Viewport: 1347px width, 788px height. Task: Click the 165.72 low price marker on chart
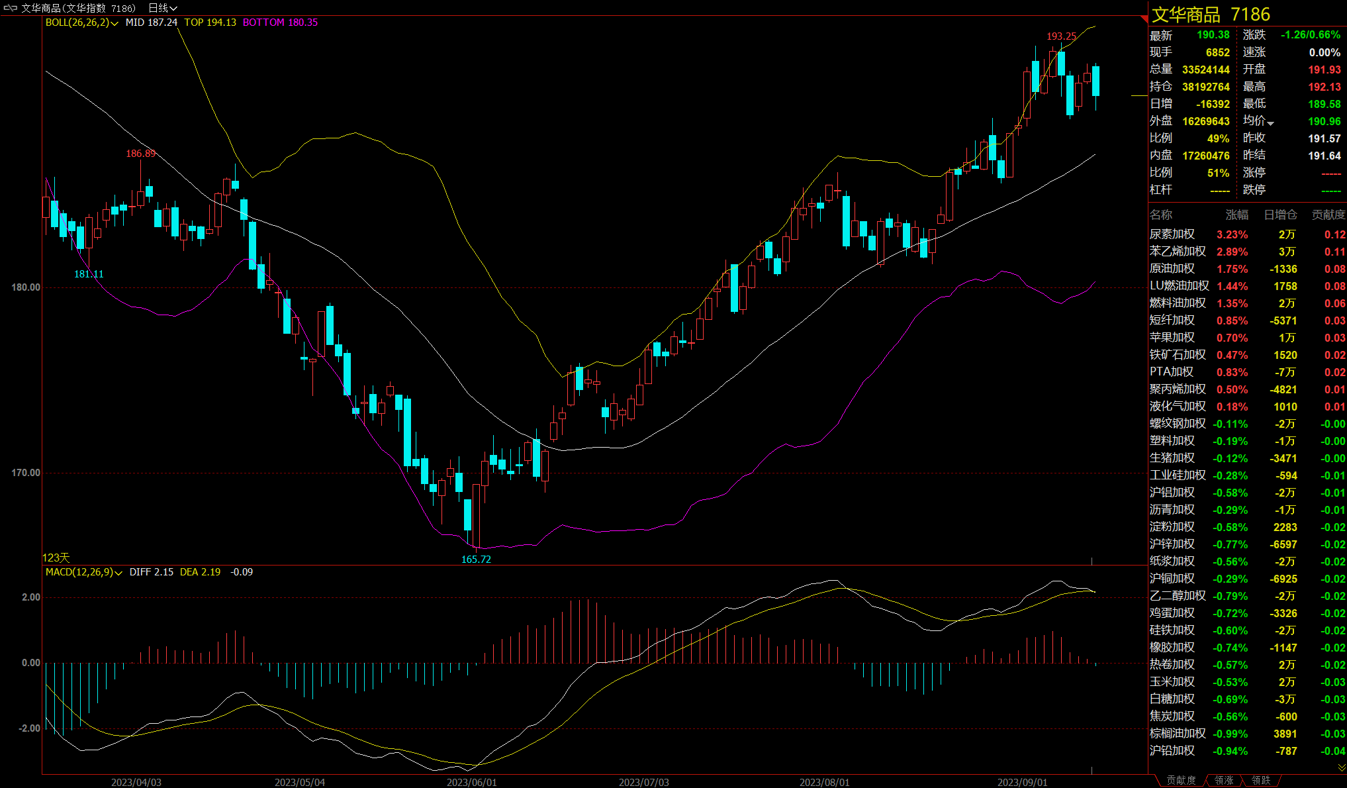pos(476,560)
